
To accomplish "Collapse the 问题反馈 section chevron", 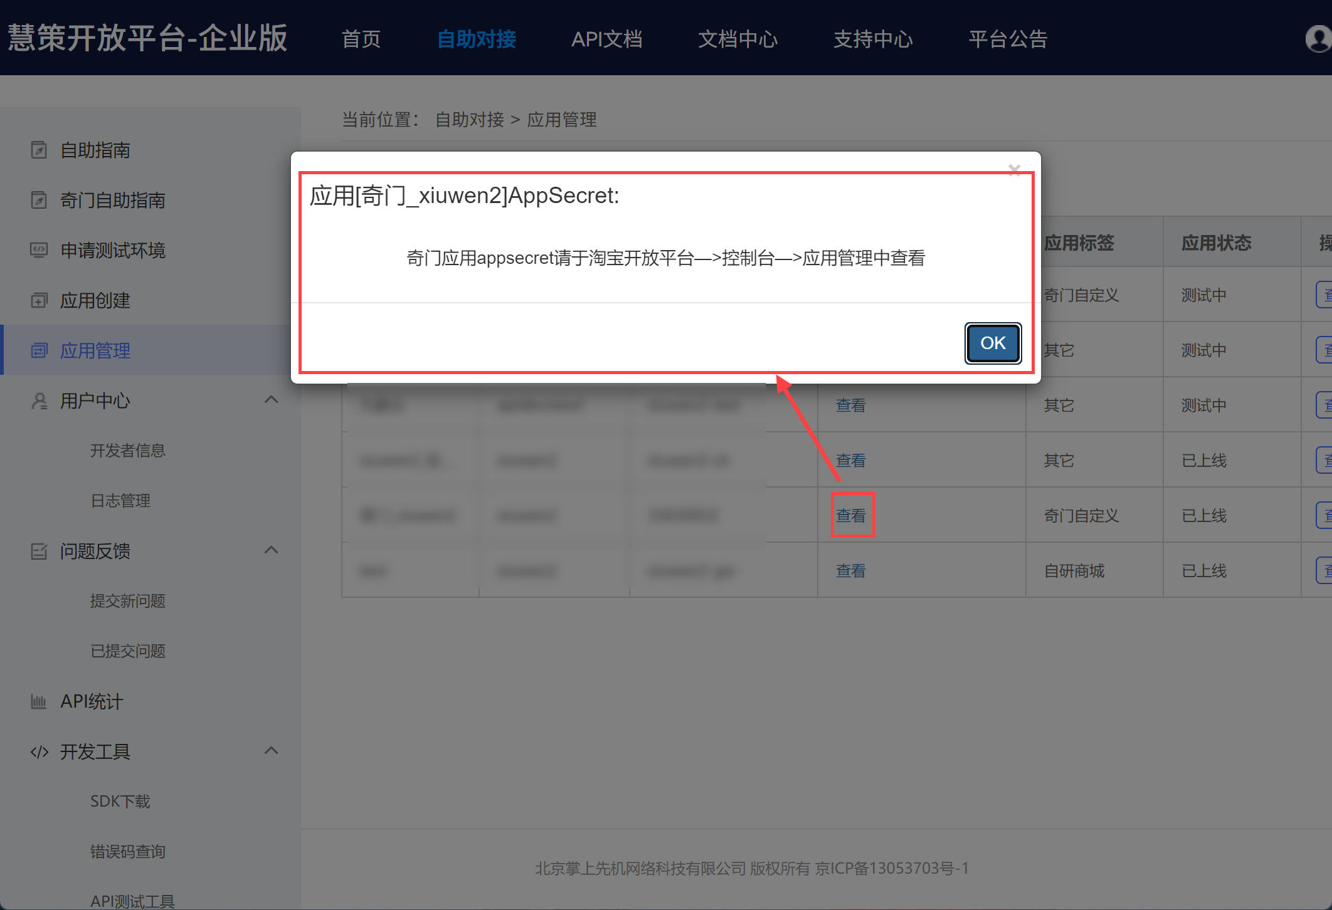I will pyautogui.click(x=271, y=550).
